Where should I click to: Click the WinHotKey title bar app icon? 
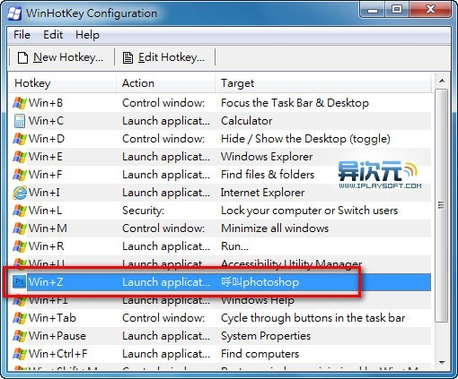(x=14, y=13)
